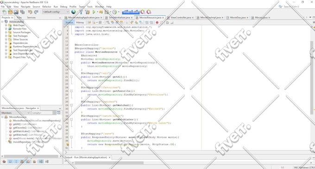Image resolution: width=315 pixels, height=169 pixels.
Task: Close the MoviesResource.java editor tab
Action: click(163, 18)
